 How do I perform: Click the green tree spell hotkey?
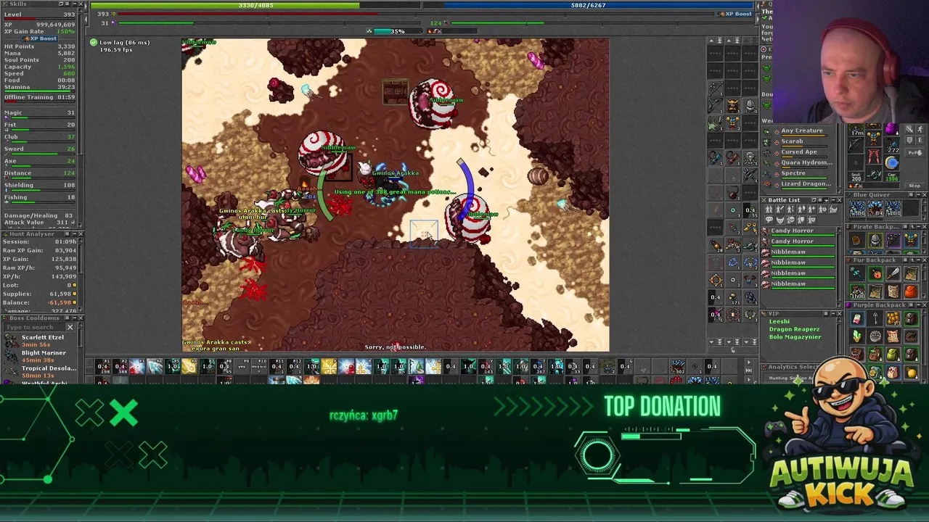coord(416,366)
